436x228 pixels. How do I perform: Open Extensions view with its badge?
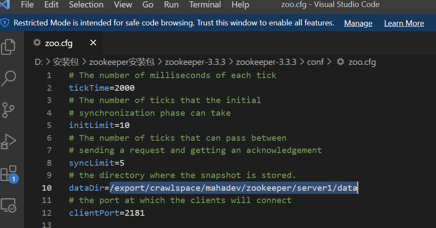click(x=9, y=175)
